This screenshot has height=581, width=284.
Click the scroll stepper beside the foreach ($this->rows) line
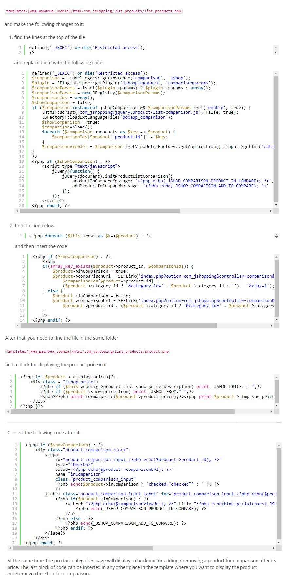[x=276, y=236]
